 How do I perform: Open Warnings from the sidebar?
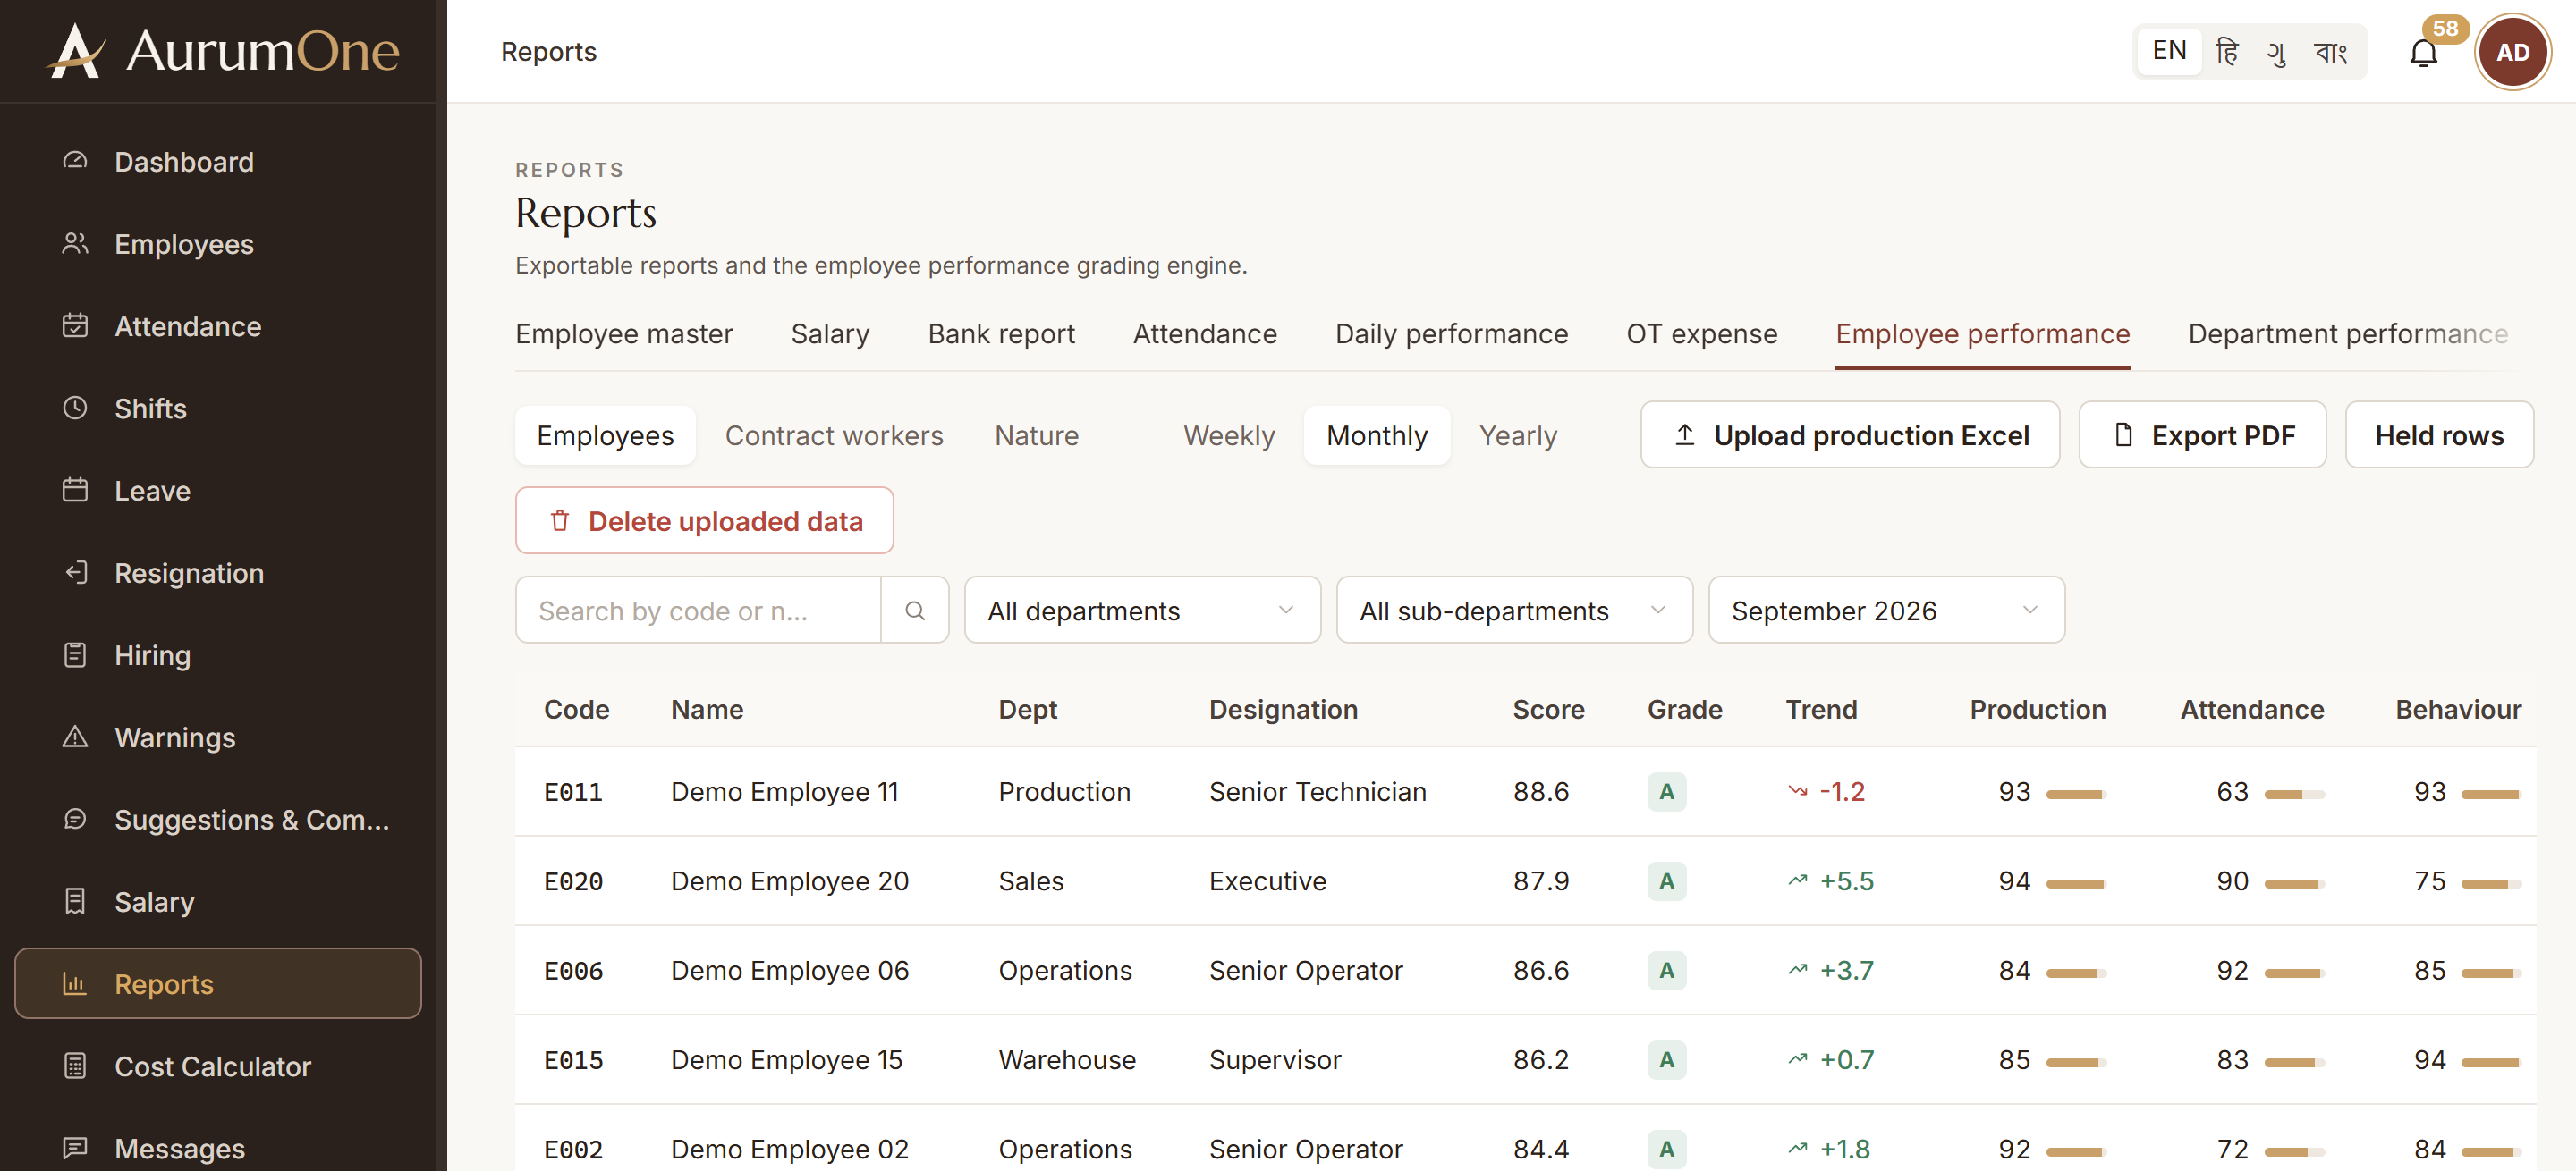coord(218,737)
